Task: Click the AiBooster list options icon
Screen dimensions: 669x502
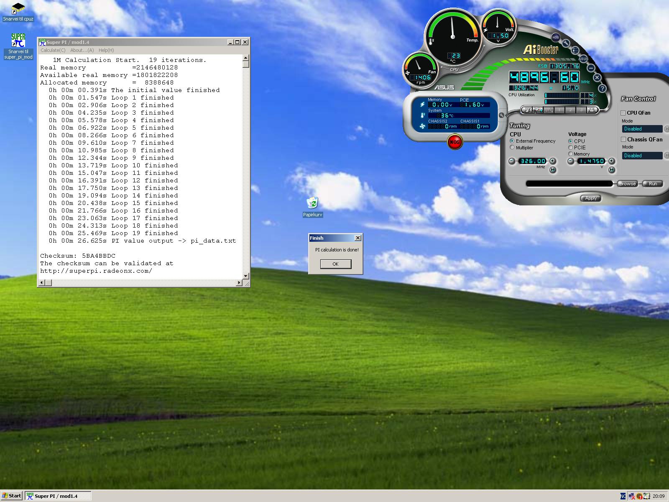Action: coord(575,50)
